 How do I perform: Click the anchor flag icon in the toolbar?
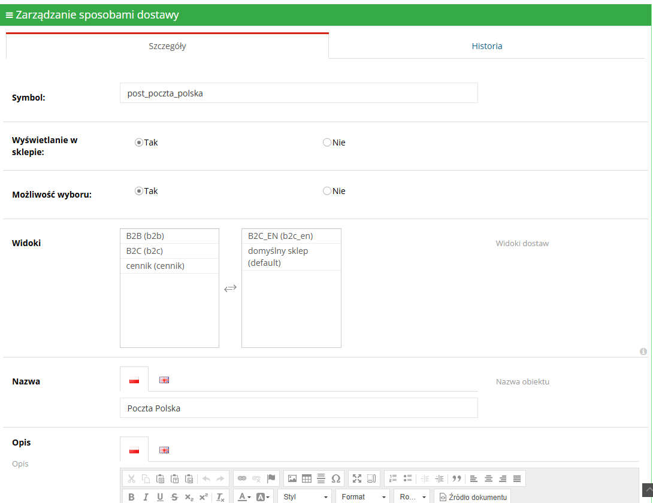pyautogui.click(x=271, y=478)
